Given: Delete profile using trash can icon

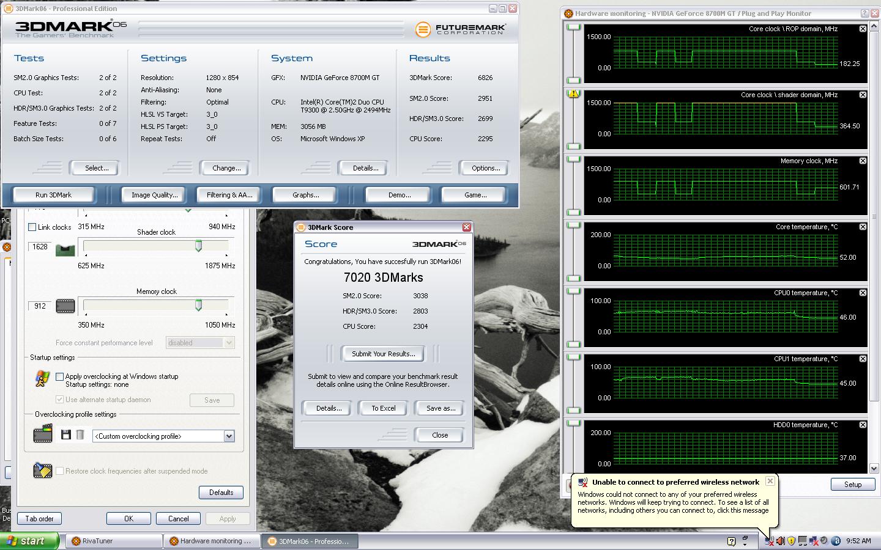Looking at the screenshot, I should tap(80, 435).
